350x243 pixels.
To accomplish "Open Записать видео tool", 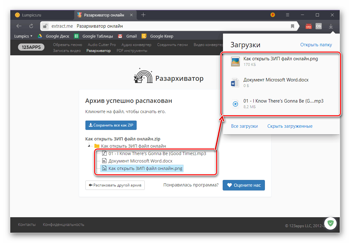I will pos(67,51).
